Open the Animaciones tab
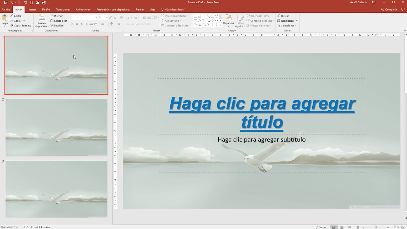 (83, 10)
